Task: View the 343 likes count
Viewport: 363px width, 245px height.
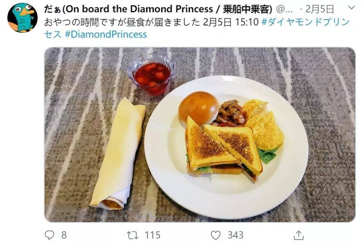Action: (235, 235)
